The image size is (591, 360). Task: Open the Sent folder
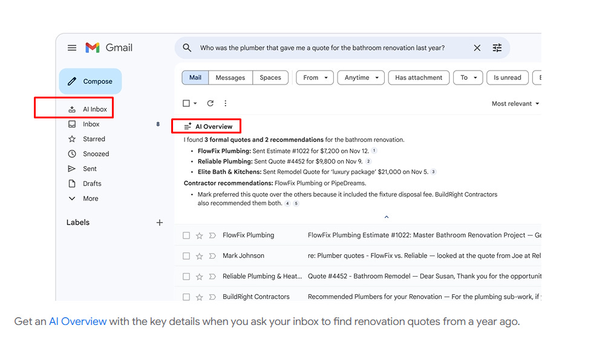click(x=82, y=169)
